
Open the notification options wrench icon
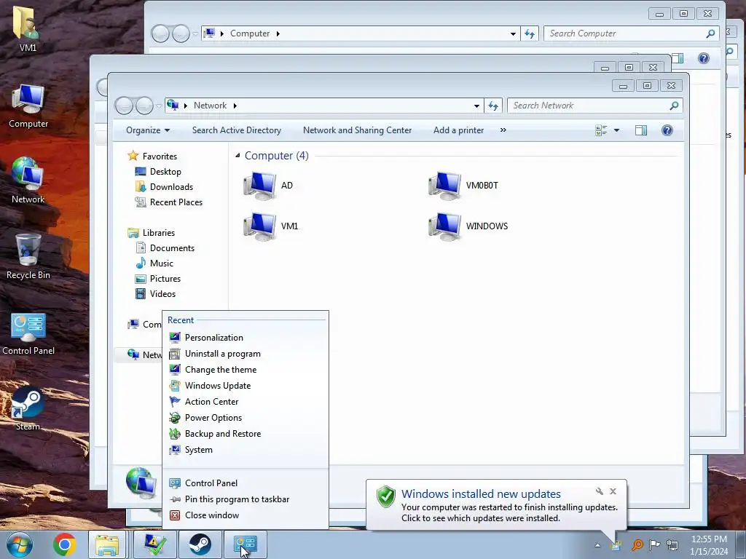tap(600, 491)
